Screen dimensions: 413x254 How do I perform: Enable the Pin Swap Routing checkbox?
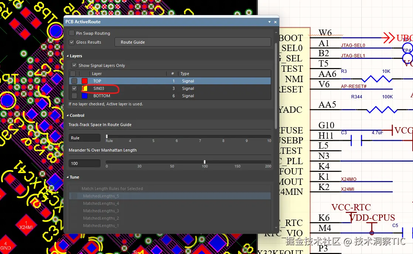[x=71, y=33]
